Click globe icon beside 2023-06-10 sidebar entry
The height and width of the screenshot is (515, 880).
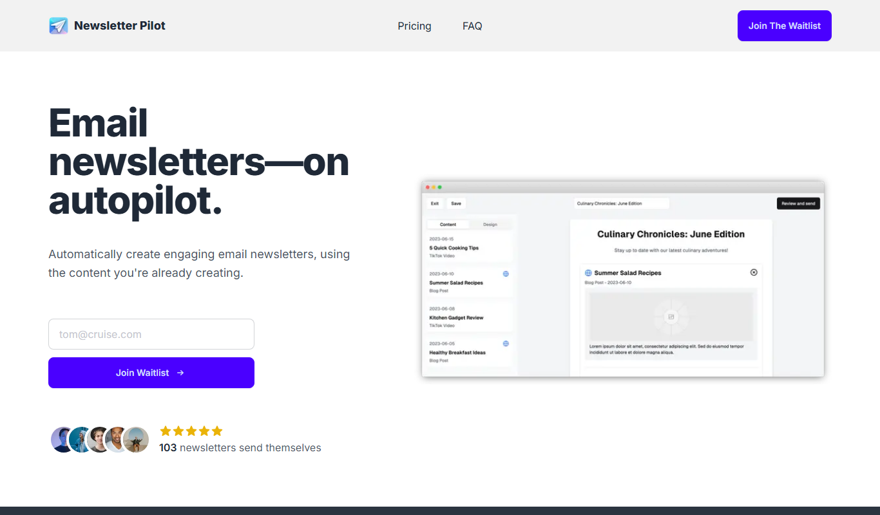click(x=506, y=274)
